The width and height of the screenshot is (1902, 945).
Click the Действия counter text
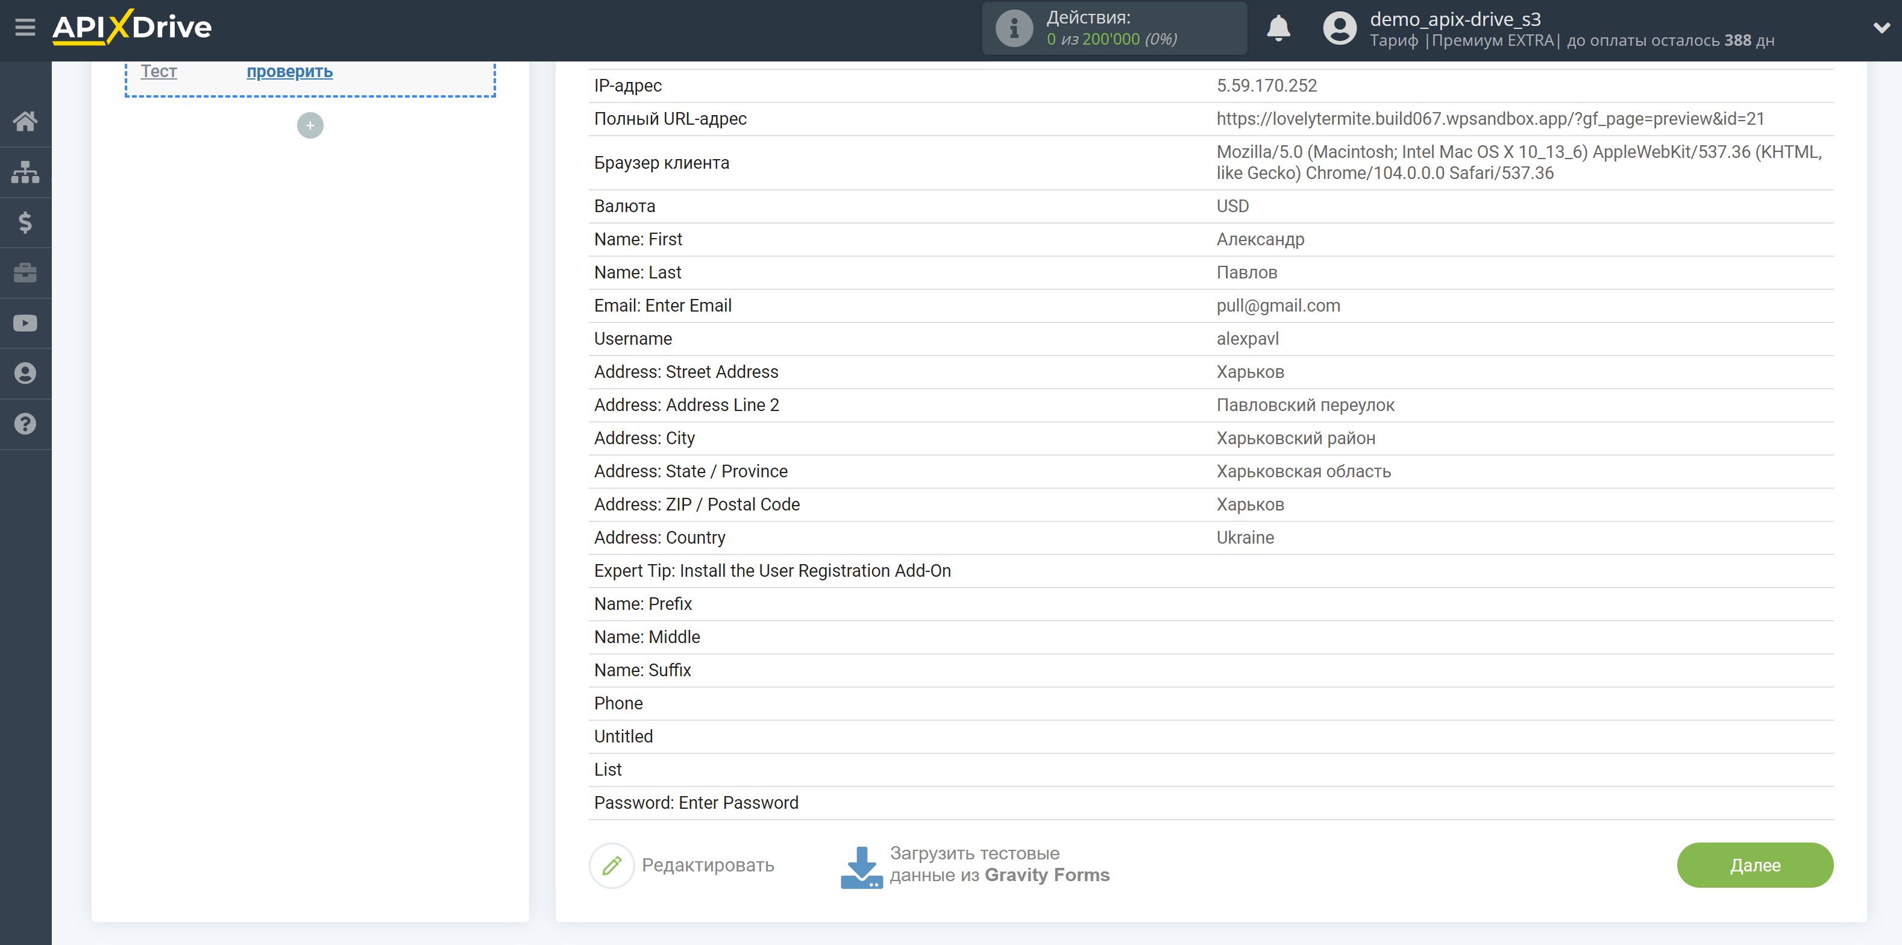pyautogui.click(x=1111, y=28)
